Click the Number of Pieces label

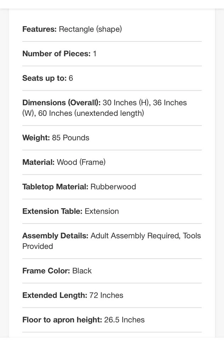[x=56, y=54]
